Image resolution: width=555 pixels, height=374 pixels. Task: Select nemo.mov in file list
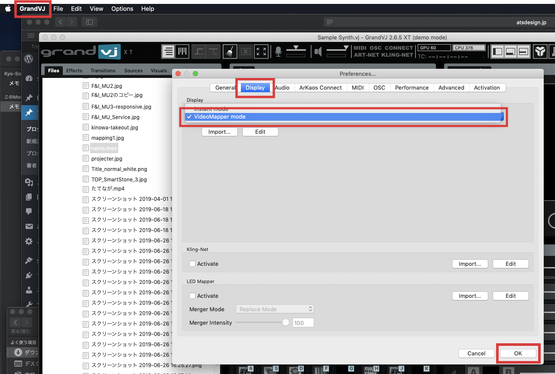(104, 148)
